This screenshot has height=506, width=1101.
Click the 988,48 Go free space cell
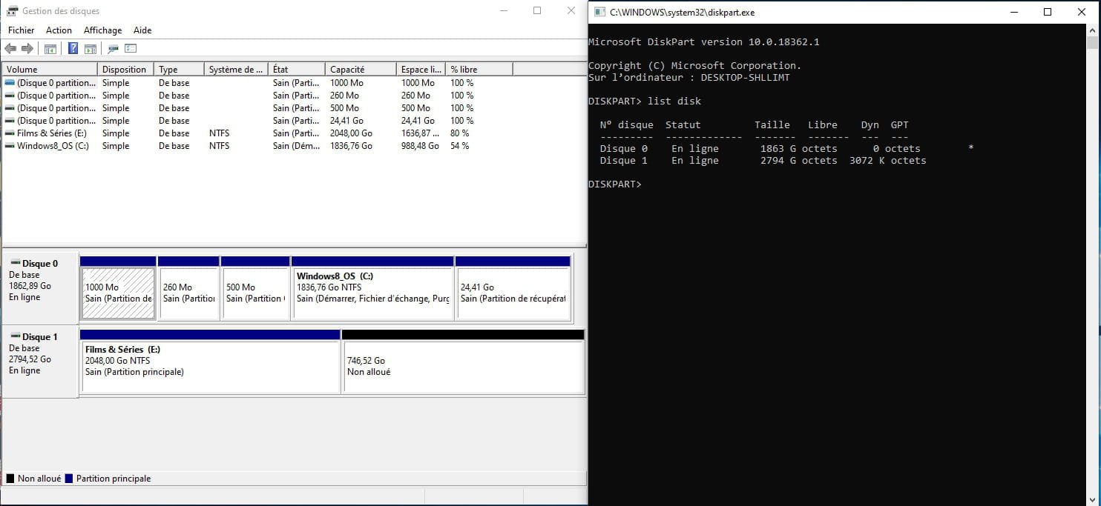pyautogui.click(x=420, y=146)
